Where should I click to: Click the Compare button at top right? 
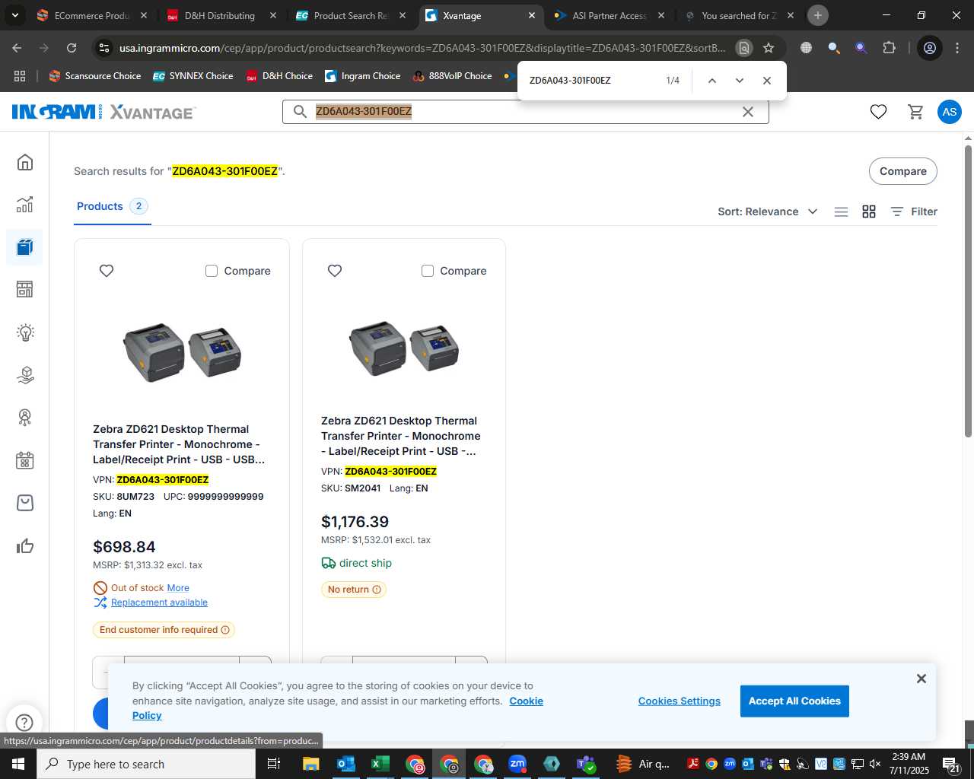pyautogui.click(x=902, y=171)
